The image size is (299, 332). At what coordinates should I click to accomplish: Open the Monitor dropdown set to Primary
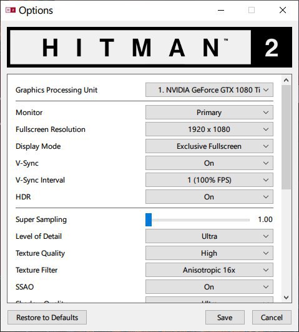tap(209, 113)
